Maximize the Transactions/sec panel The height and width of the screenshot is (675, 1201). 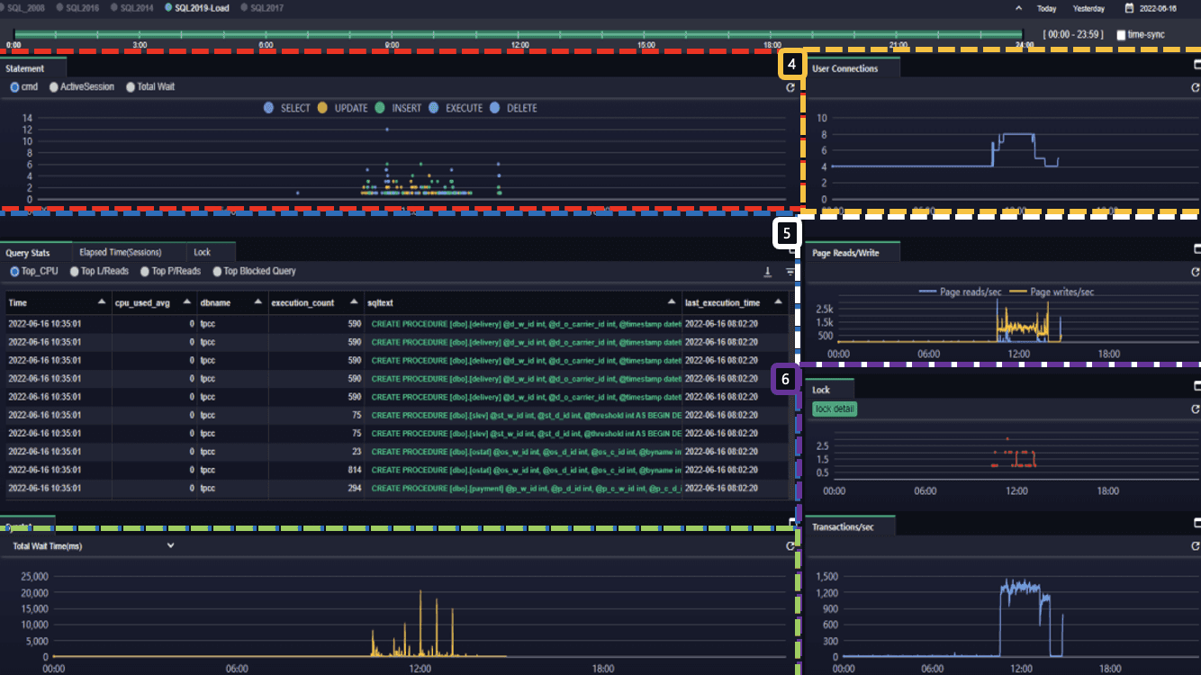[x=1196, y=523]
